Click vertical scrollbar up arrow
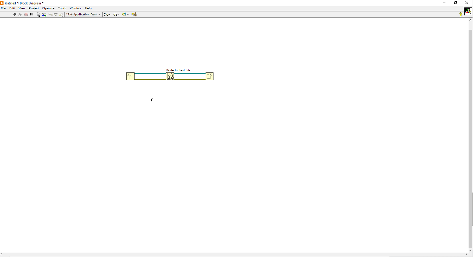473x257 pixels. click(x=470, y=20)
